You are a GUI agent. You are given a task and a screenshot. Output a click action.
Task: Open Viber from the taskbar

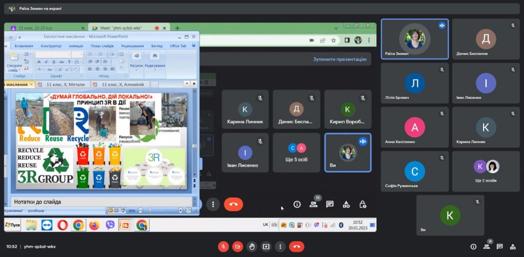110,225
